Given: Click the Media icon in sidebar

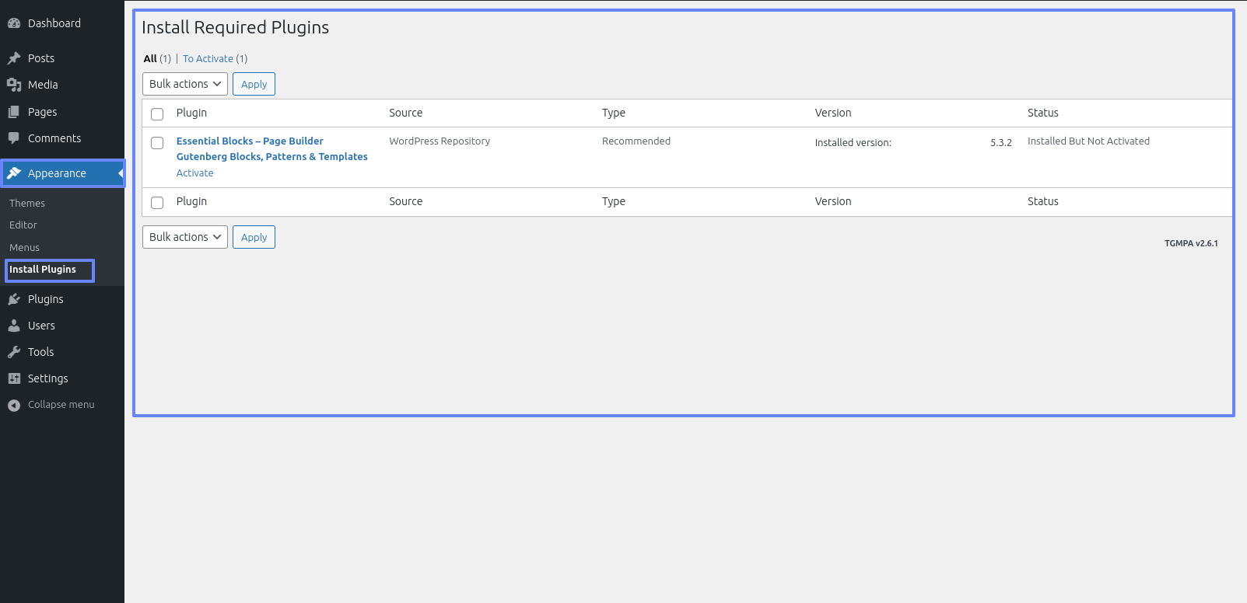Looking at the screenshot, I should click(14, 85).
